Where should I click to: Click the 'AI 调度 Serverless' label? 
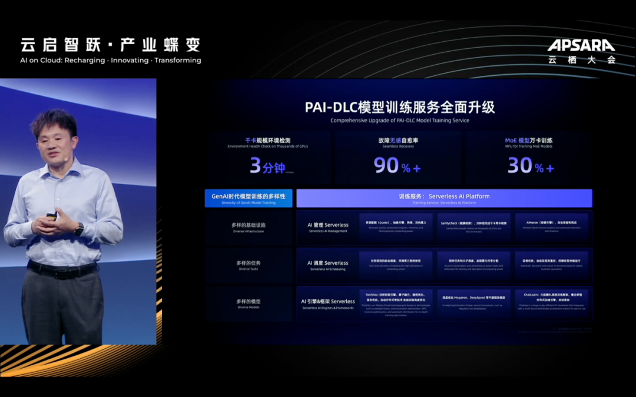(x=328, y=263)
